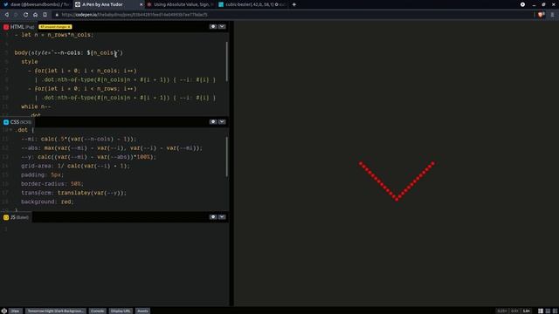Click the CSS (SCSS) panel title

click(x=17, y=122)
